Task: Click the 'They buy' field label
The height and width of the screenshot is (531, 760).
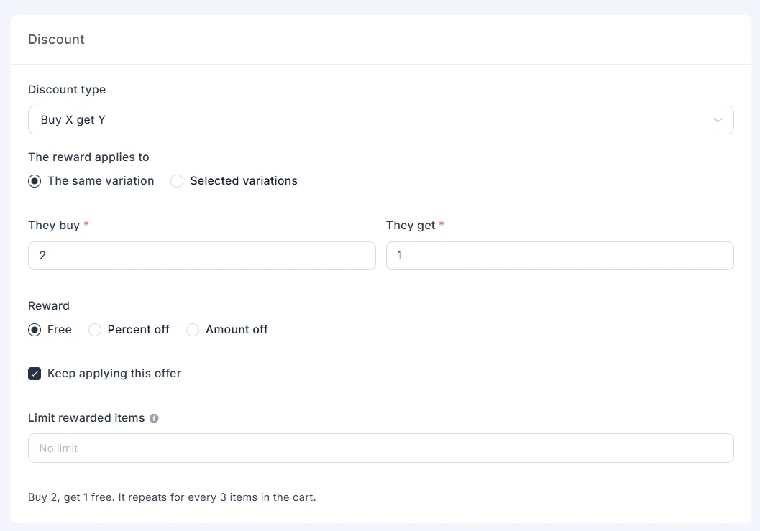Action: (54, 226)
